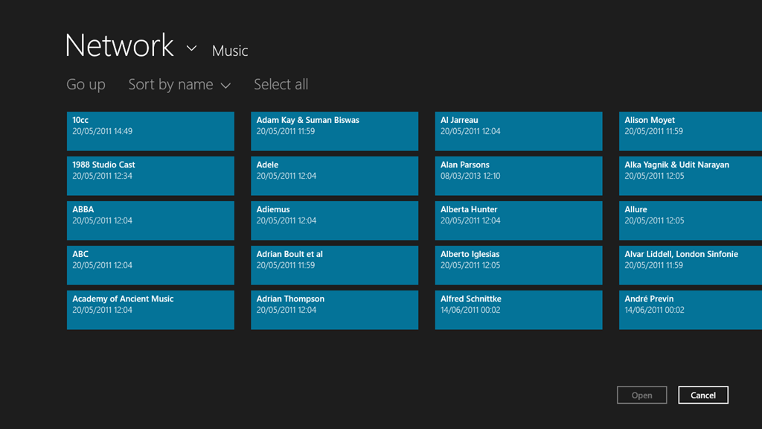Choose the André Previn folder tile

690,310
